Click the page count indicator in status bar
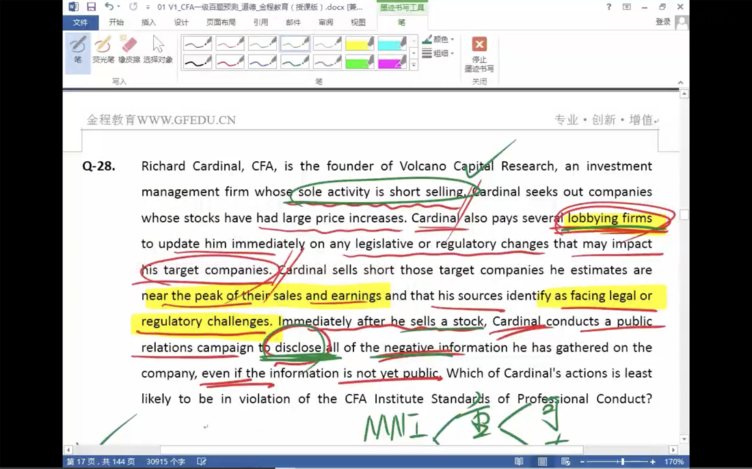This screenshot has height=469, width=752. pyautogui.click(x=100, y=461)
